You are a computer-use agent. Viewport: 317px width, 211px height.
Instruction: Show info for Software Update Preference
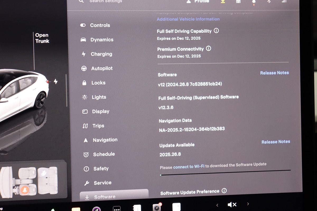[x=224, y=191]
